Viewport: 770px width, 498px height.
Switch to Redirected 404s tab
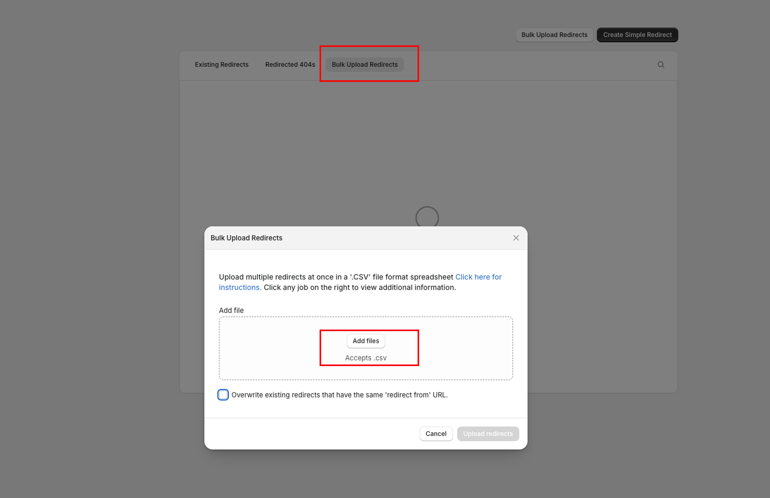pos(290,65)
